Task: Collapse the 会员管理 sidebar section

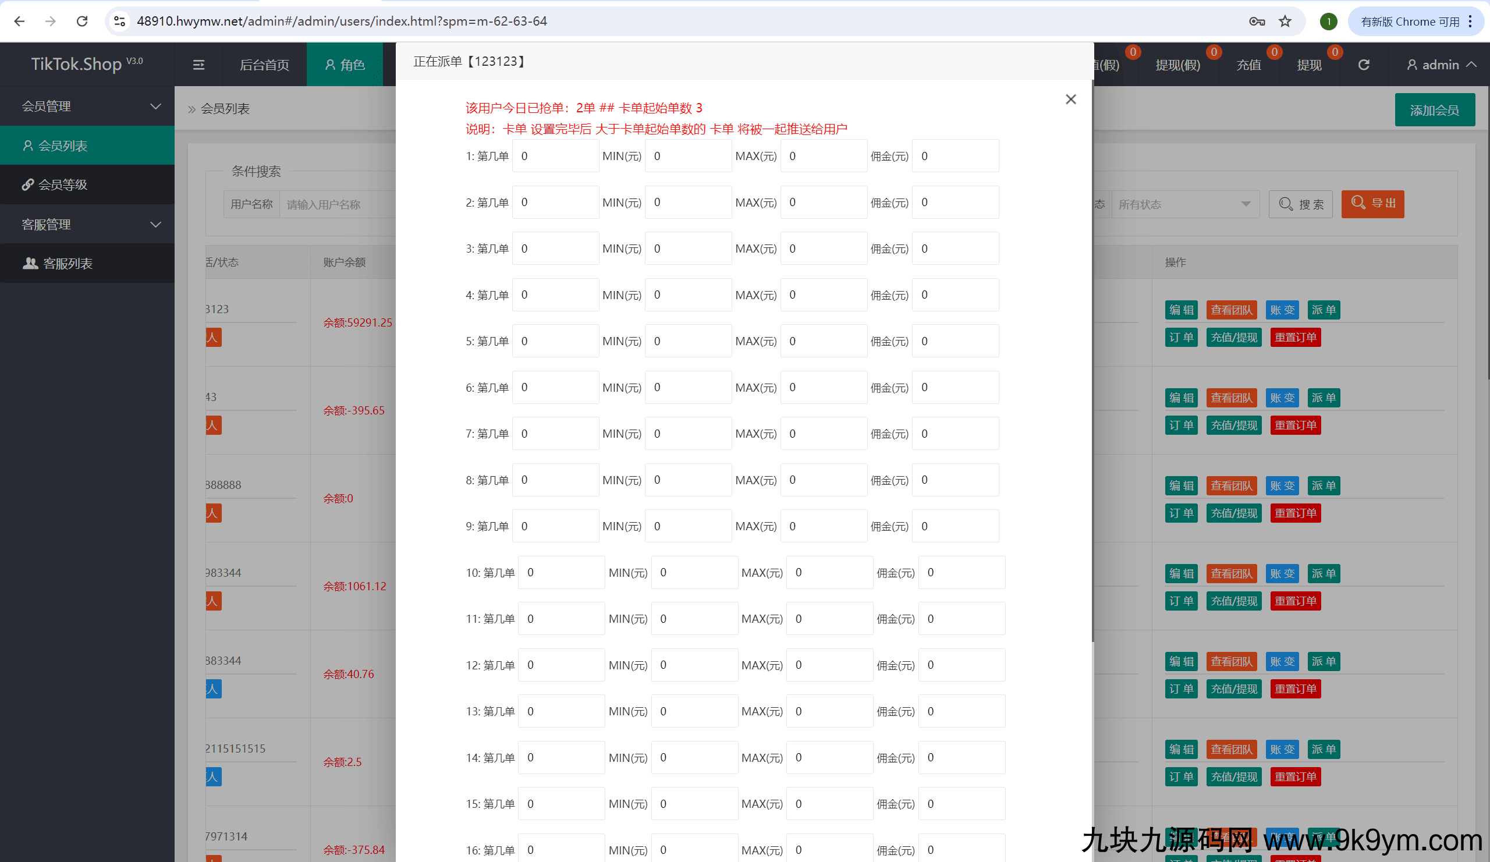Action: coord(155,107)
